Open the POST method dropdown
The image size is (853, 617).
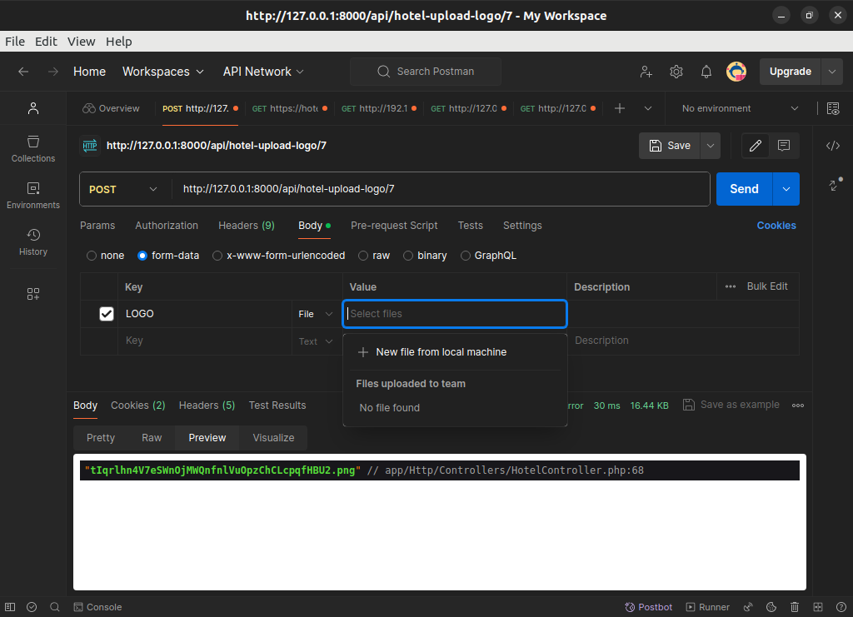(123, 189)
